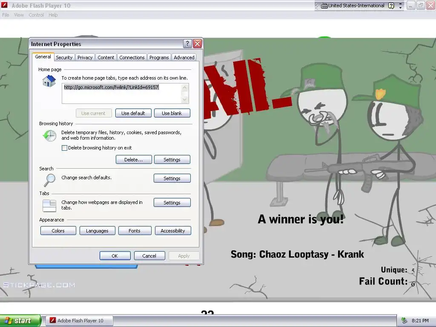Open the File menu

[x=6, y=15]
